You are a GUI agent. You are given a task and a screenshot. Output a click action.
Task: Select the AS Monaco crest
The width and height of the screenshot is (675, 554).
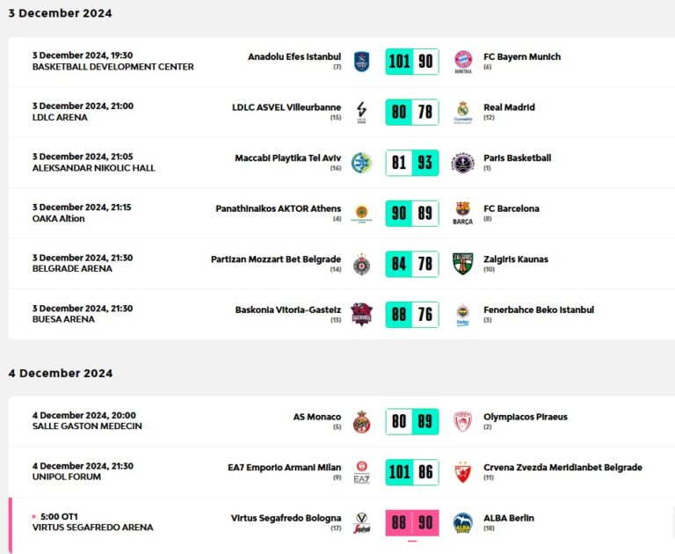click(x=361, y=422)
